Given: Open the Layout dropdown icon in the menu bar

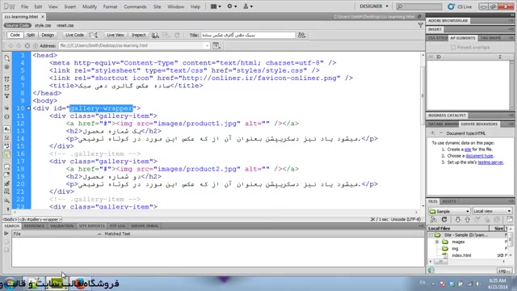Looking at the screenshot, I should (216, 6).
